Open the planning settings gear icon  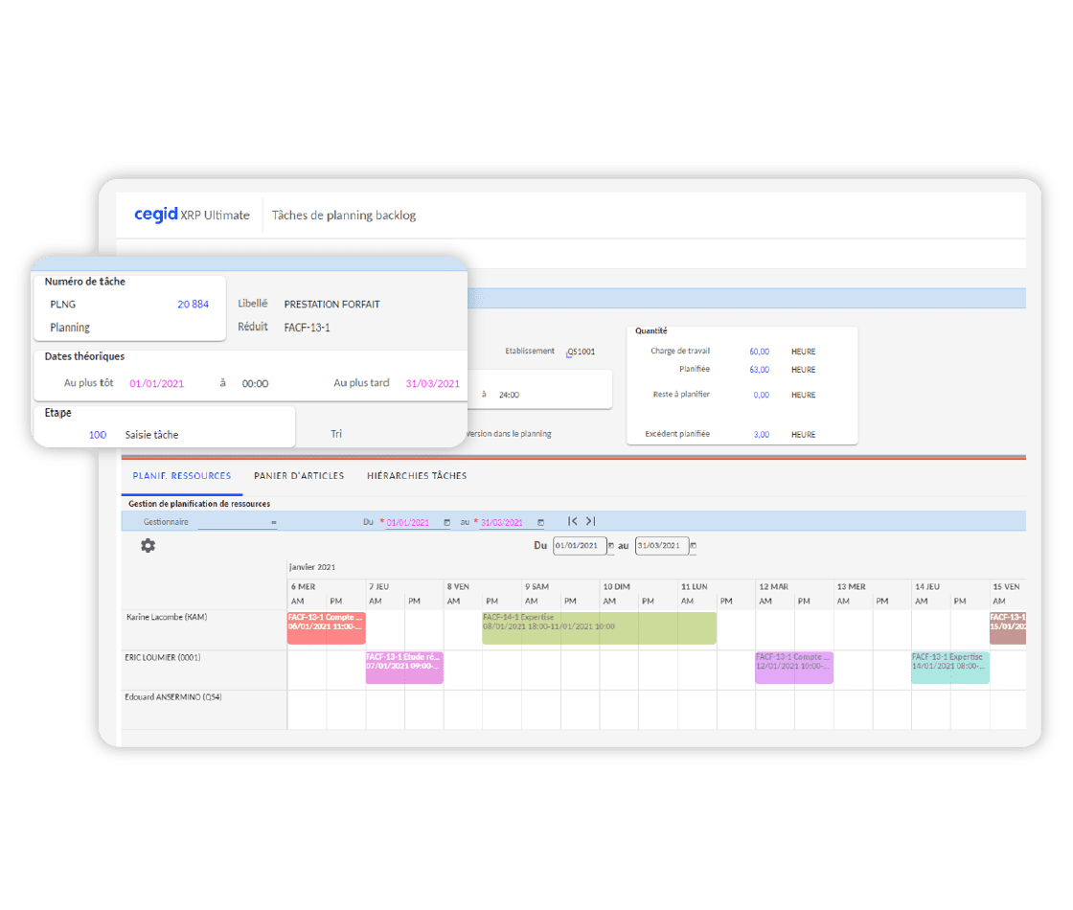point(148,545)
